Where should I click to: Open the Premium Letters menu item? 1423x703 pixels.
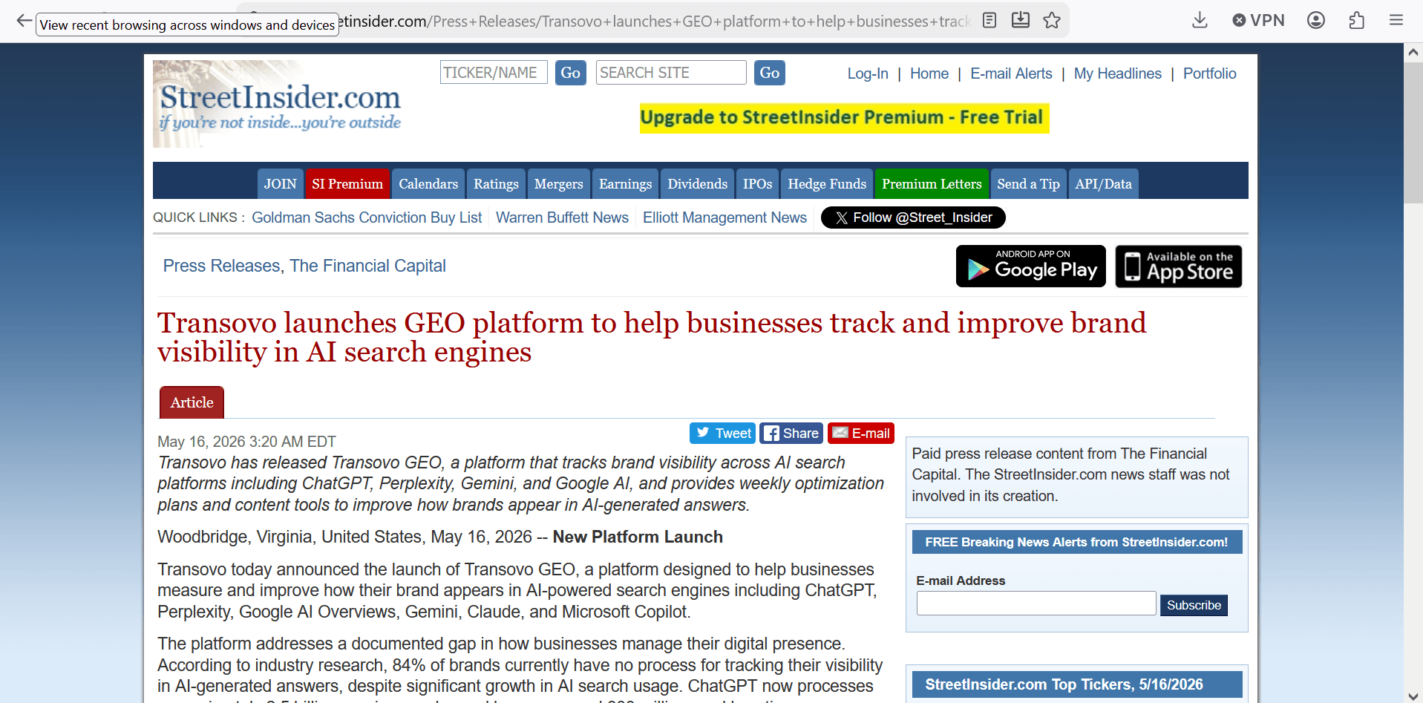[x=932, y=184]
